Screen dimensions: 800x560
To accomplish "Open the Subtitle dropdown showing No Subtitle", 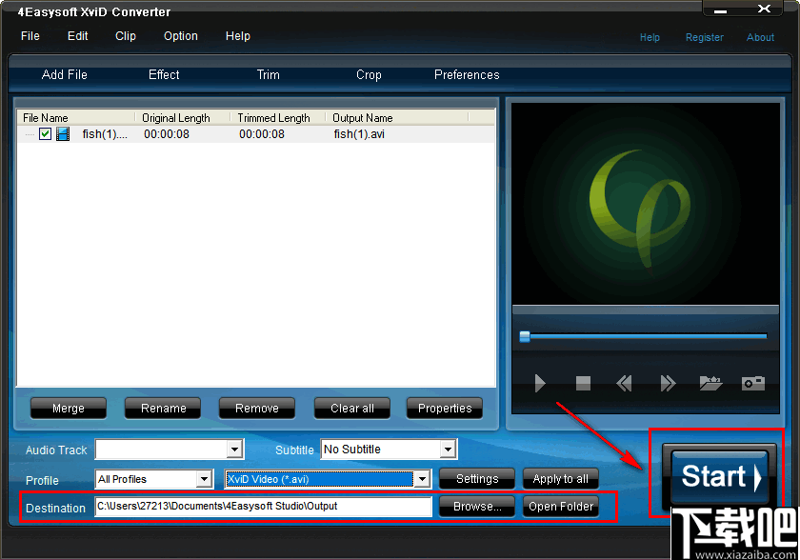I will point(448,449).
